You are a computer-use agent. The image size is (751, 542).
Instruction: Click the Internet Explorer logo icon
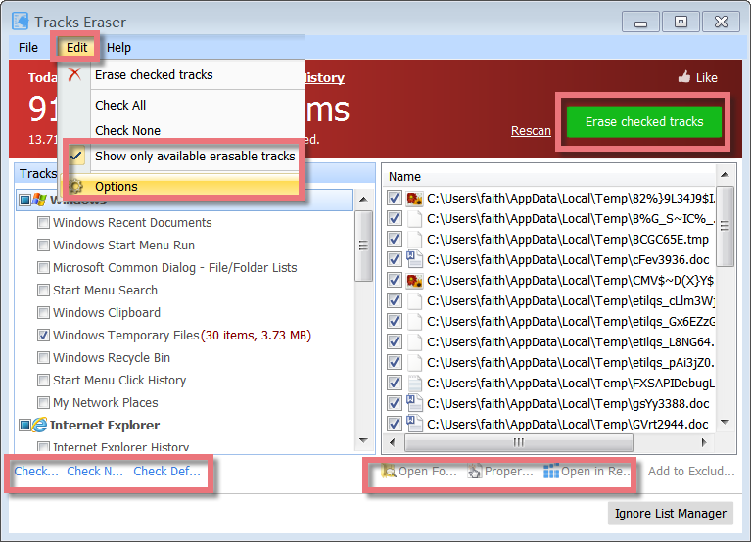point(39,426)
